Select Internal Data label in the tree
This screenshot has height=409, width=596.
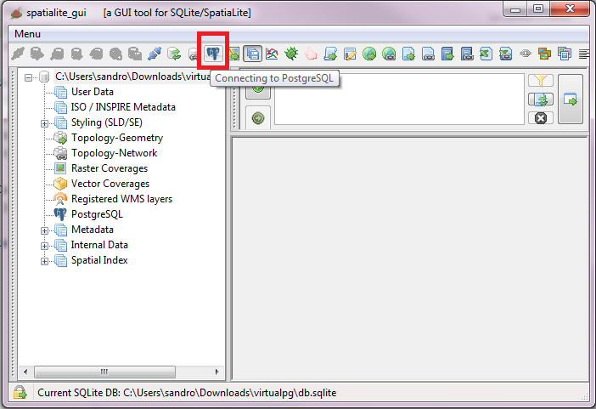point(99,245)
